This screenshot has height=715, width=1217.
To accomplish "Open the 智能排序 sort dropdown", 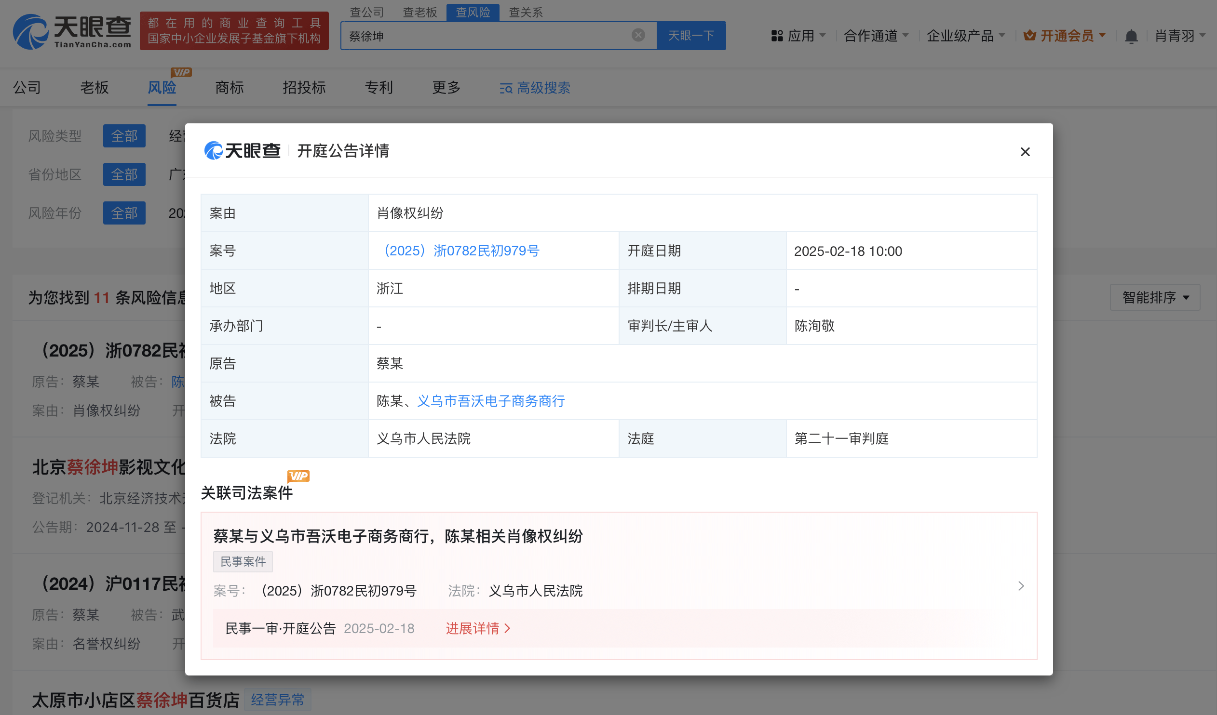I will click(1155, 297).
